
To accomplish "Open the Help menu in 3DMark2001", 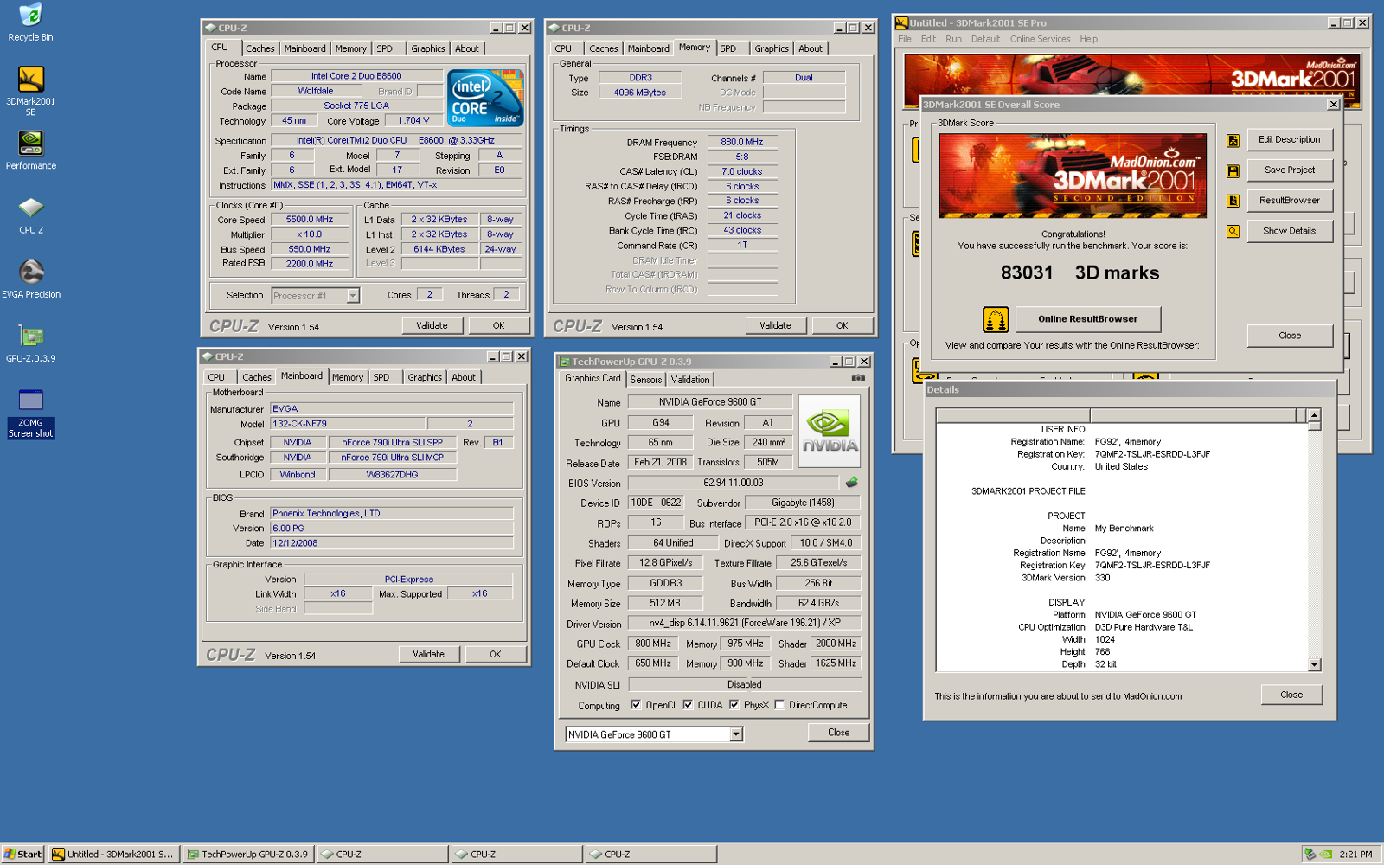I will (x=1089, y=39).
